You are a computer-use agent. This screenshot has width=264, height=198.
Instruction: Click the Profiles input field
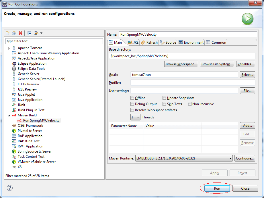coord(193,83)
